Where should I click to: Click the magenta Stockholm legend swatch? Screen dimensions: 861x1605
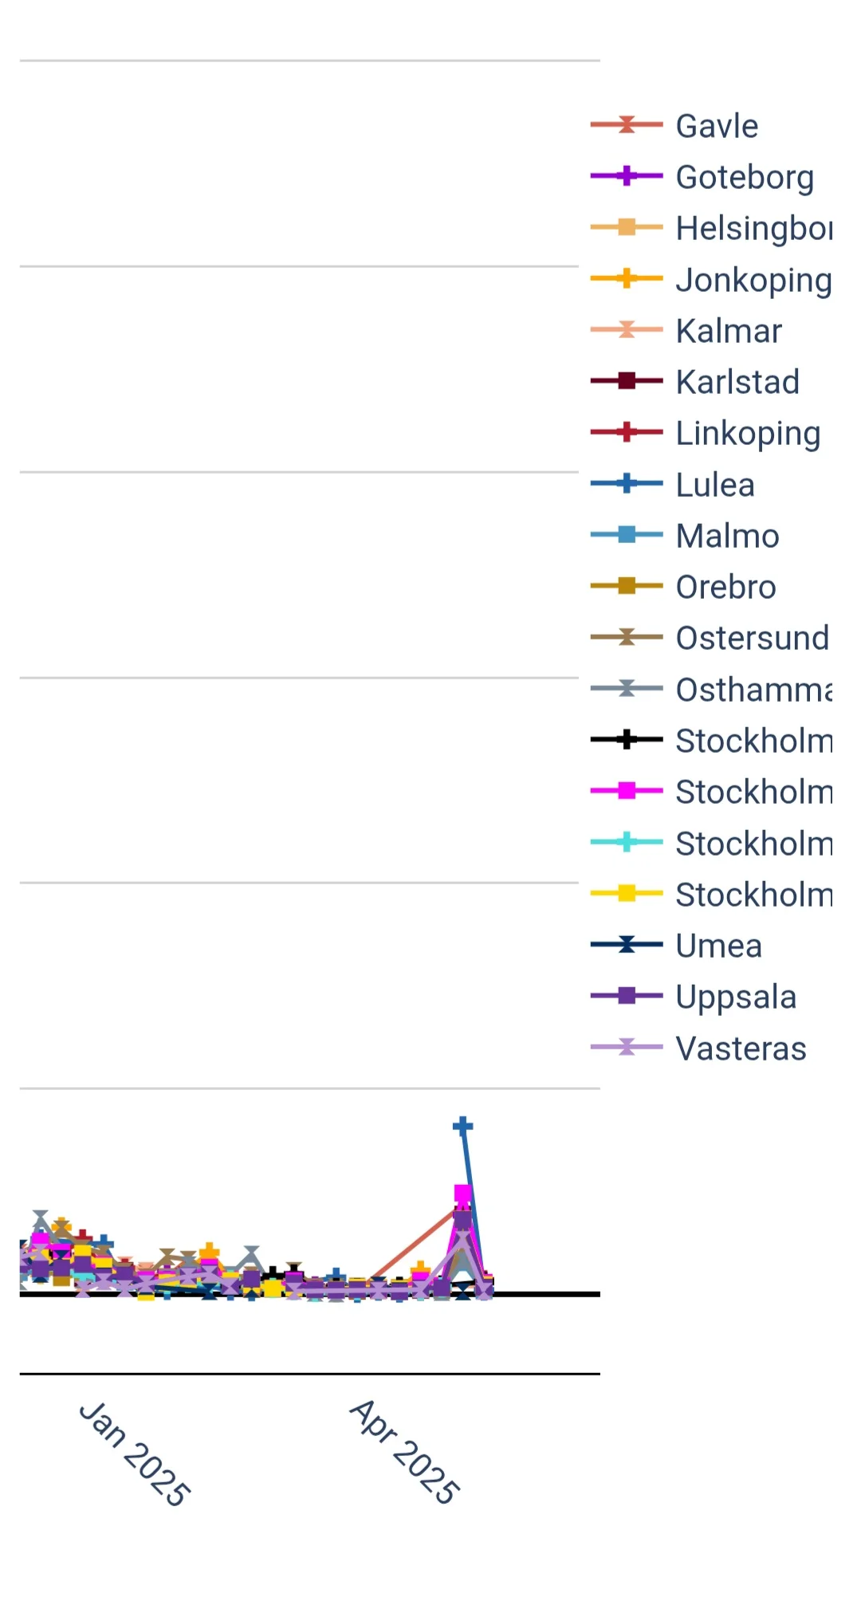click(x=627, y=790)
